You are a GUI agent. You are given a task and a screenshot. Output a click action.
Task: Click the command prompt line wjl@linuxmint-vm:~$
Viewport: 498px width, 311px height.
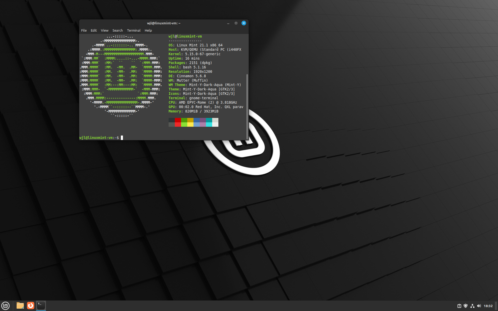coord(99,138)
